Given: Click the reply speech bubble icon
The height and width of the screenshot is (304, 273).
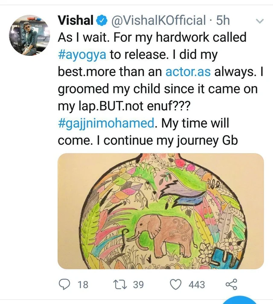Looking at the screenshot, I should [64, 284].
